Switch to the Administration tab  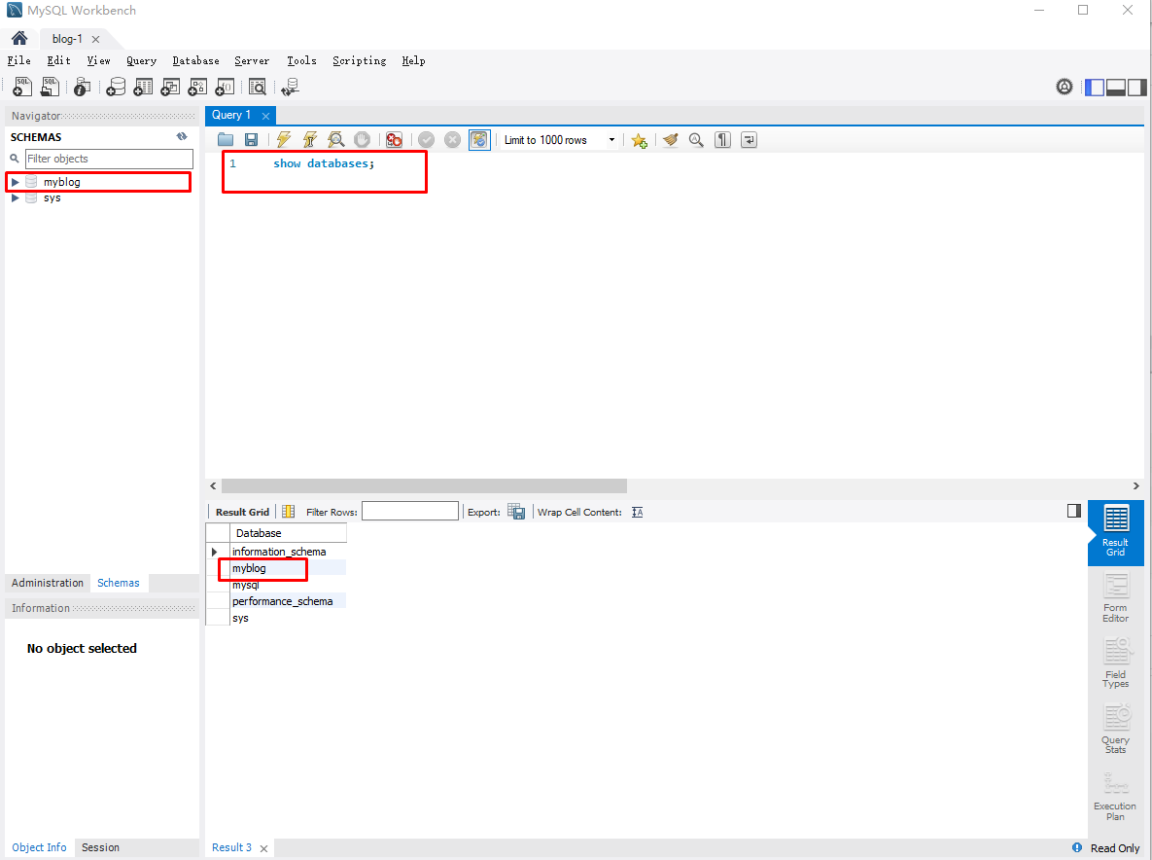point(47,582)
